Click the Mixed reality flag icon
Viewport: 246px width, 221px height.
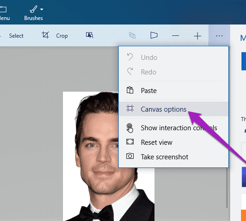click(x=154, y=35)
